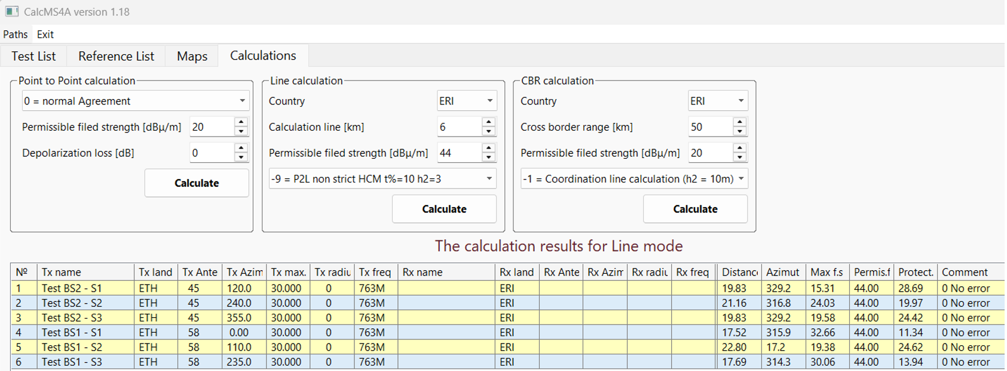Decrease Cross border range value

739,131
